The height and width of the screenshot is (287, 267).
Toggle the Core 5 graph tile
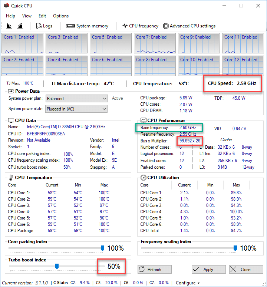[x=111, y=43]
